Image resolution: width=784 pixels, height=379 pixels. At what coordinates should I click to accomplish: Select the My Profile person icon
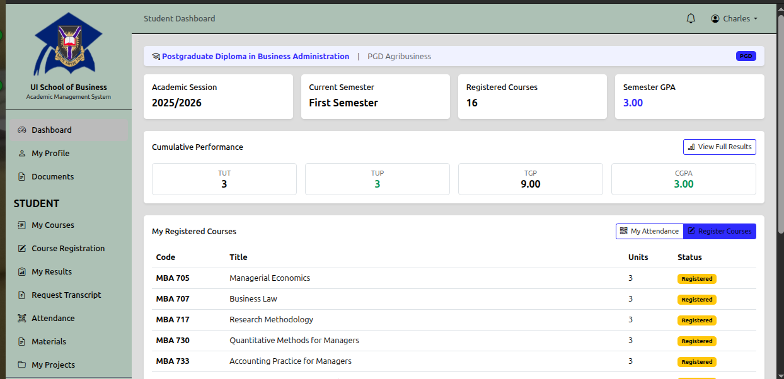click(22, 154)
